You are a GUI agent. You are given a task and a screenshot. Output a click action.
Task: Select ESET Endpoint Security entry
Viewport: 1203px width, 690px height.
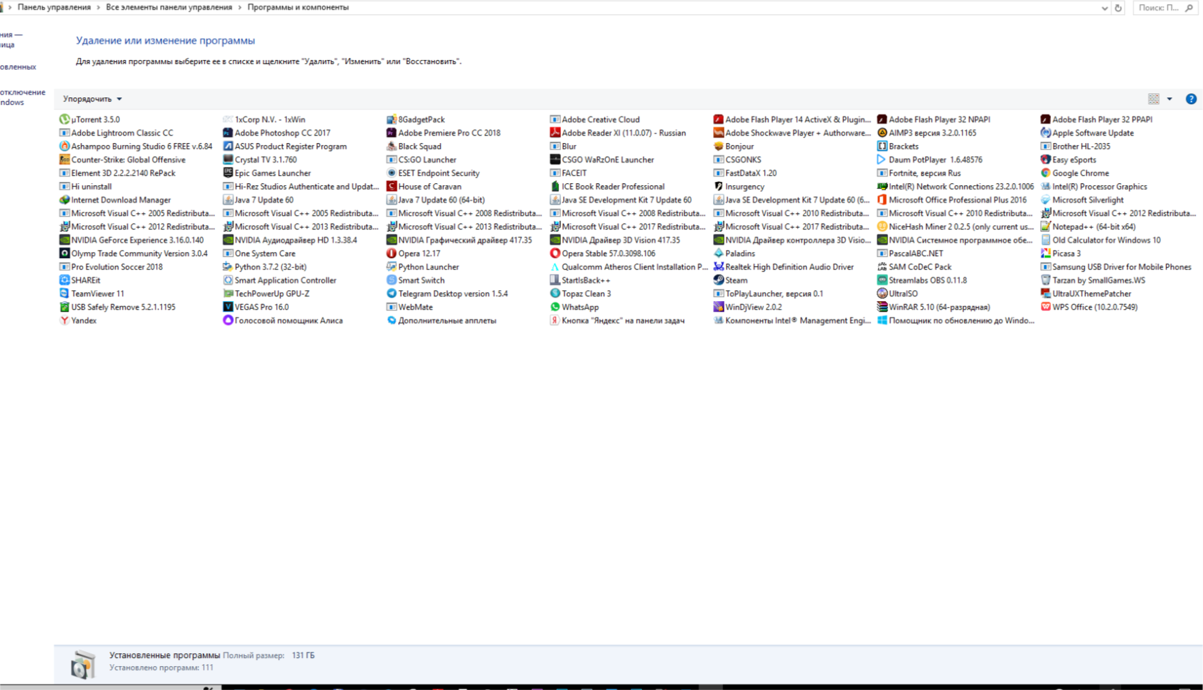(433, 173)
